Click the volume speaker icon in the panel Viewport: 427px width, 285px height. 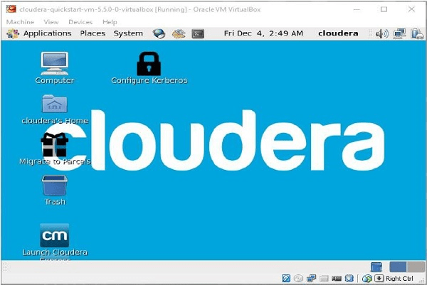[381, 33]
